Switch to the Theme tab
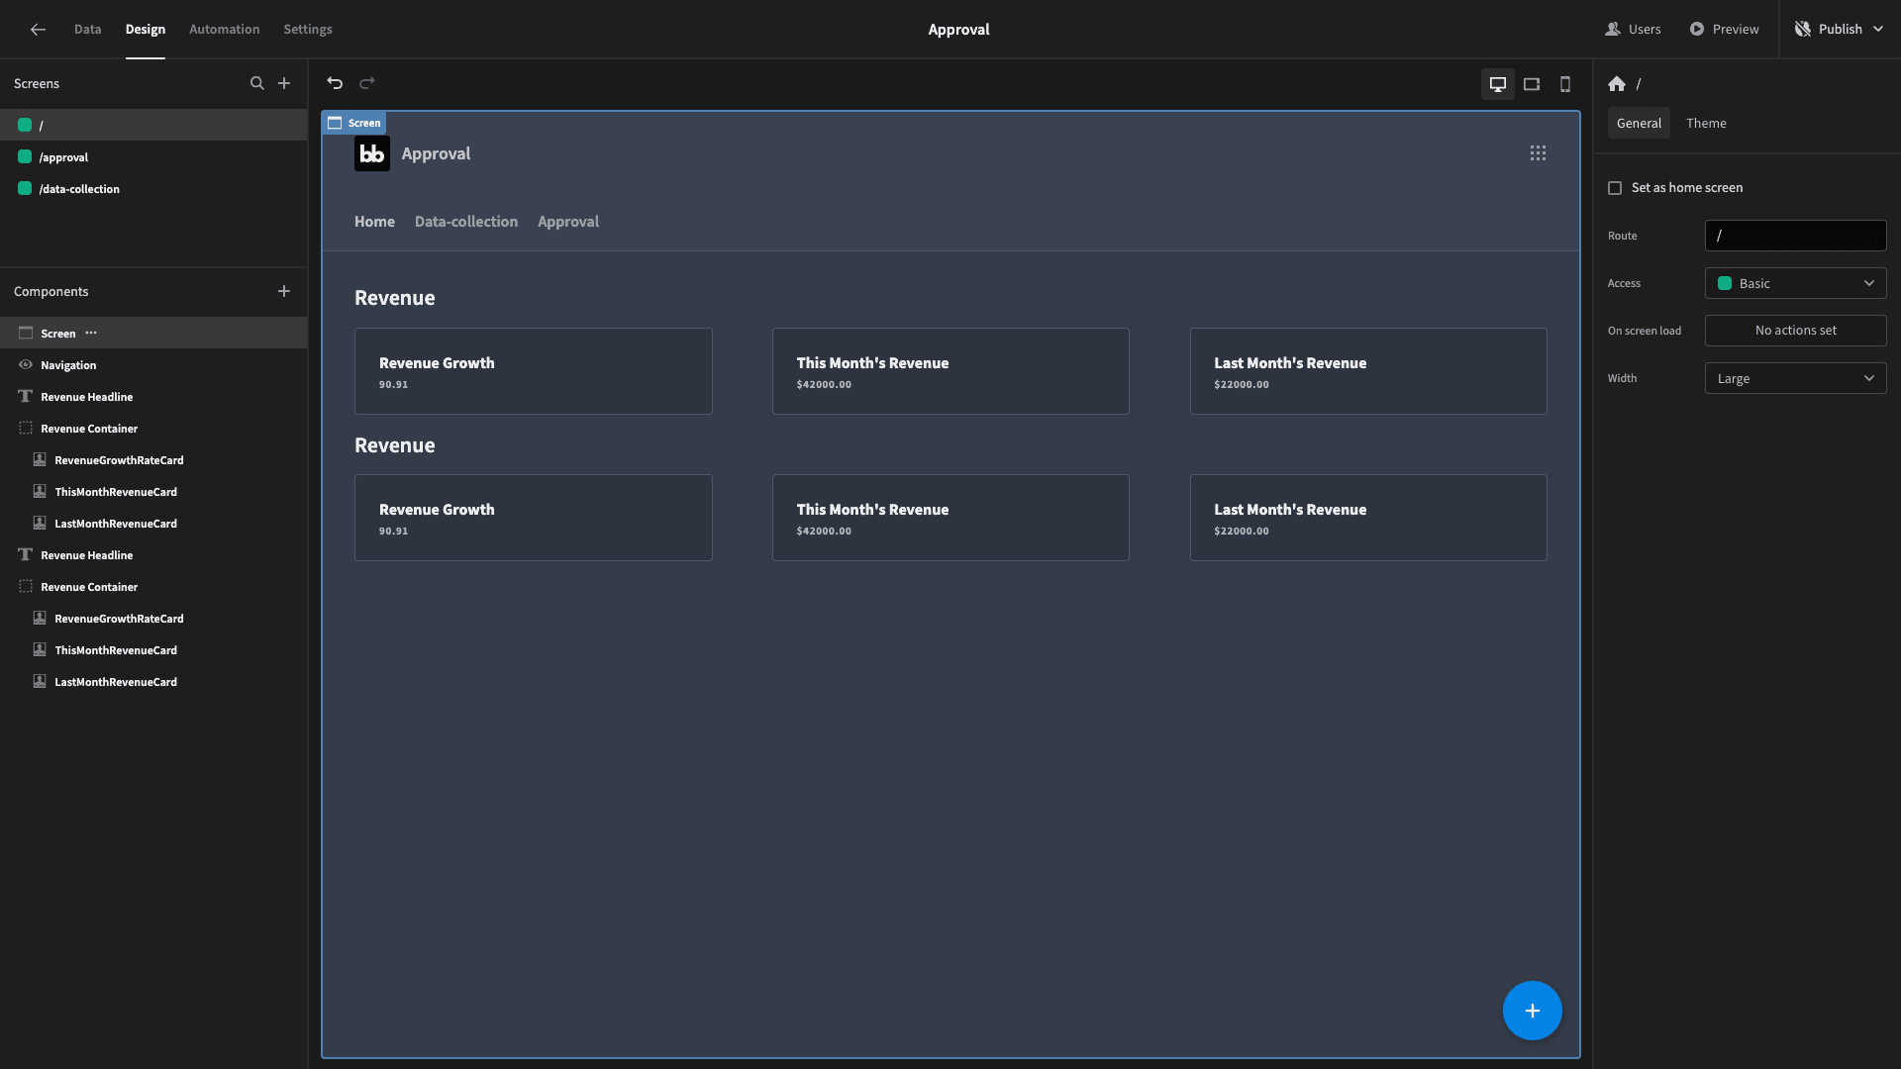1901x1069 pixels. coord(1706,123)
